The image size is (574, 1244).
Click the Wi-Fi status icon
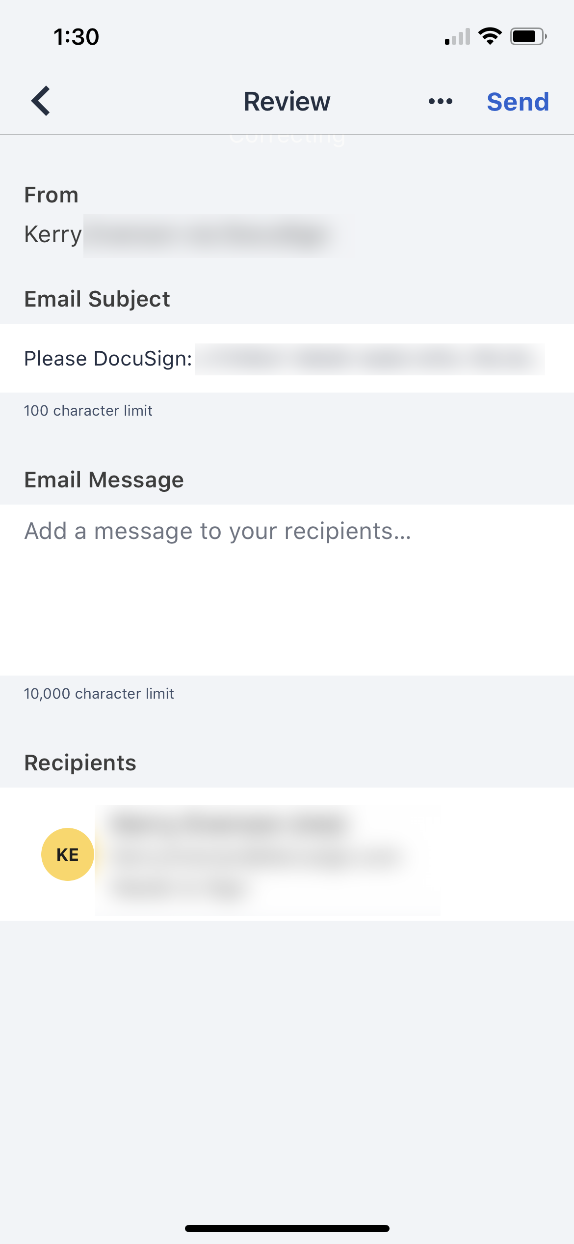[490, 36]
